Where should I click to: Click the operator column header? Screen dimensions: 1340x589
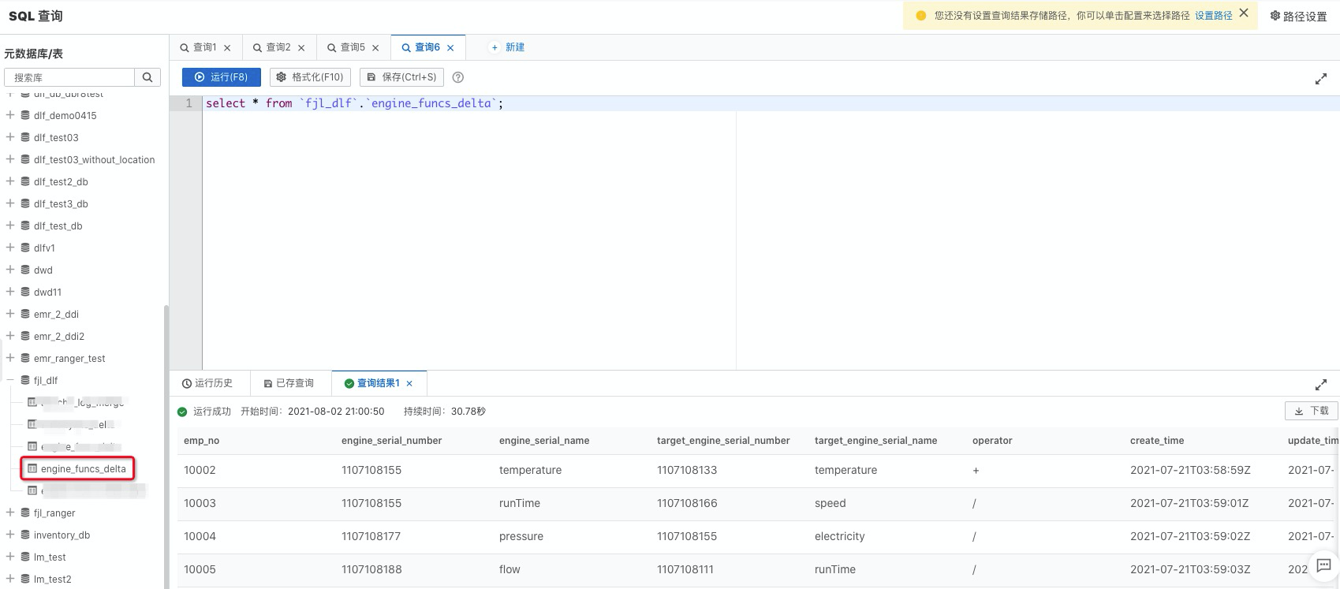tap(992, 441)
